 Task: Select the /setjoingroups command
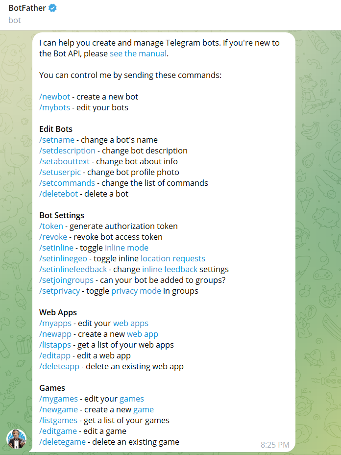coord(67,280)
